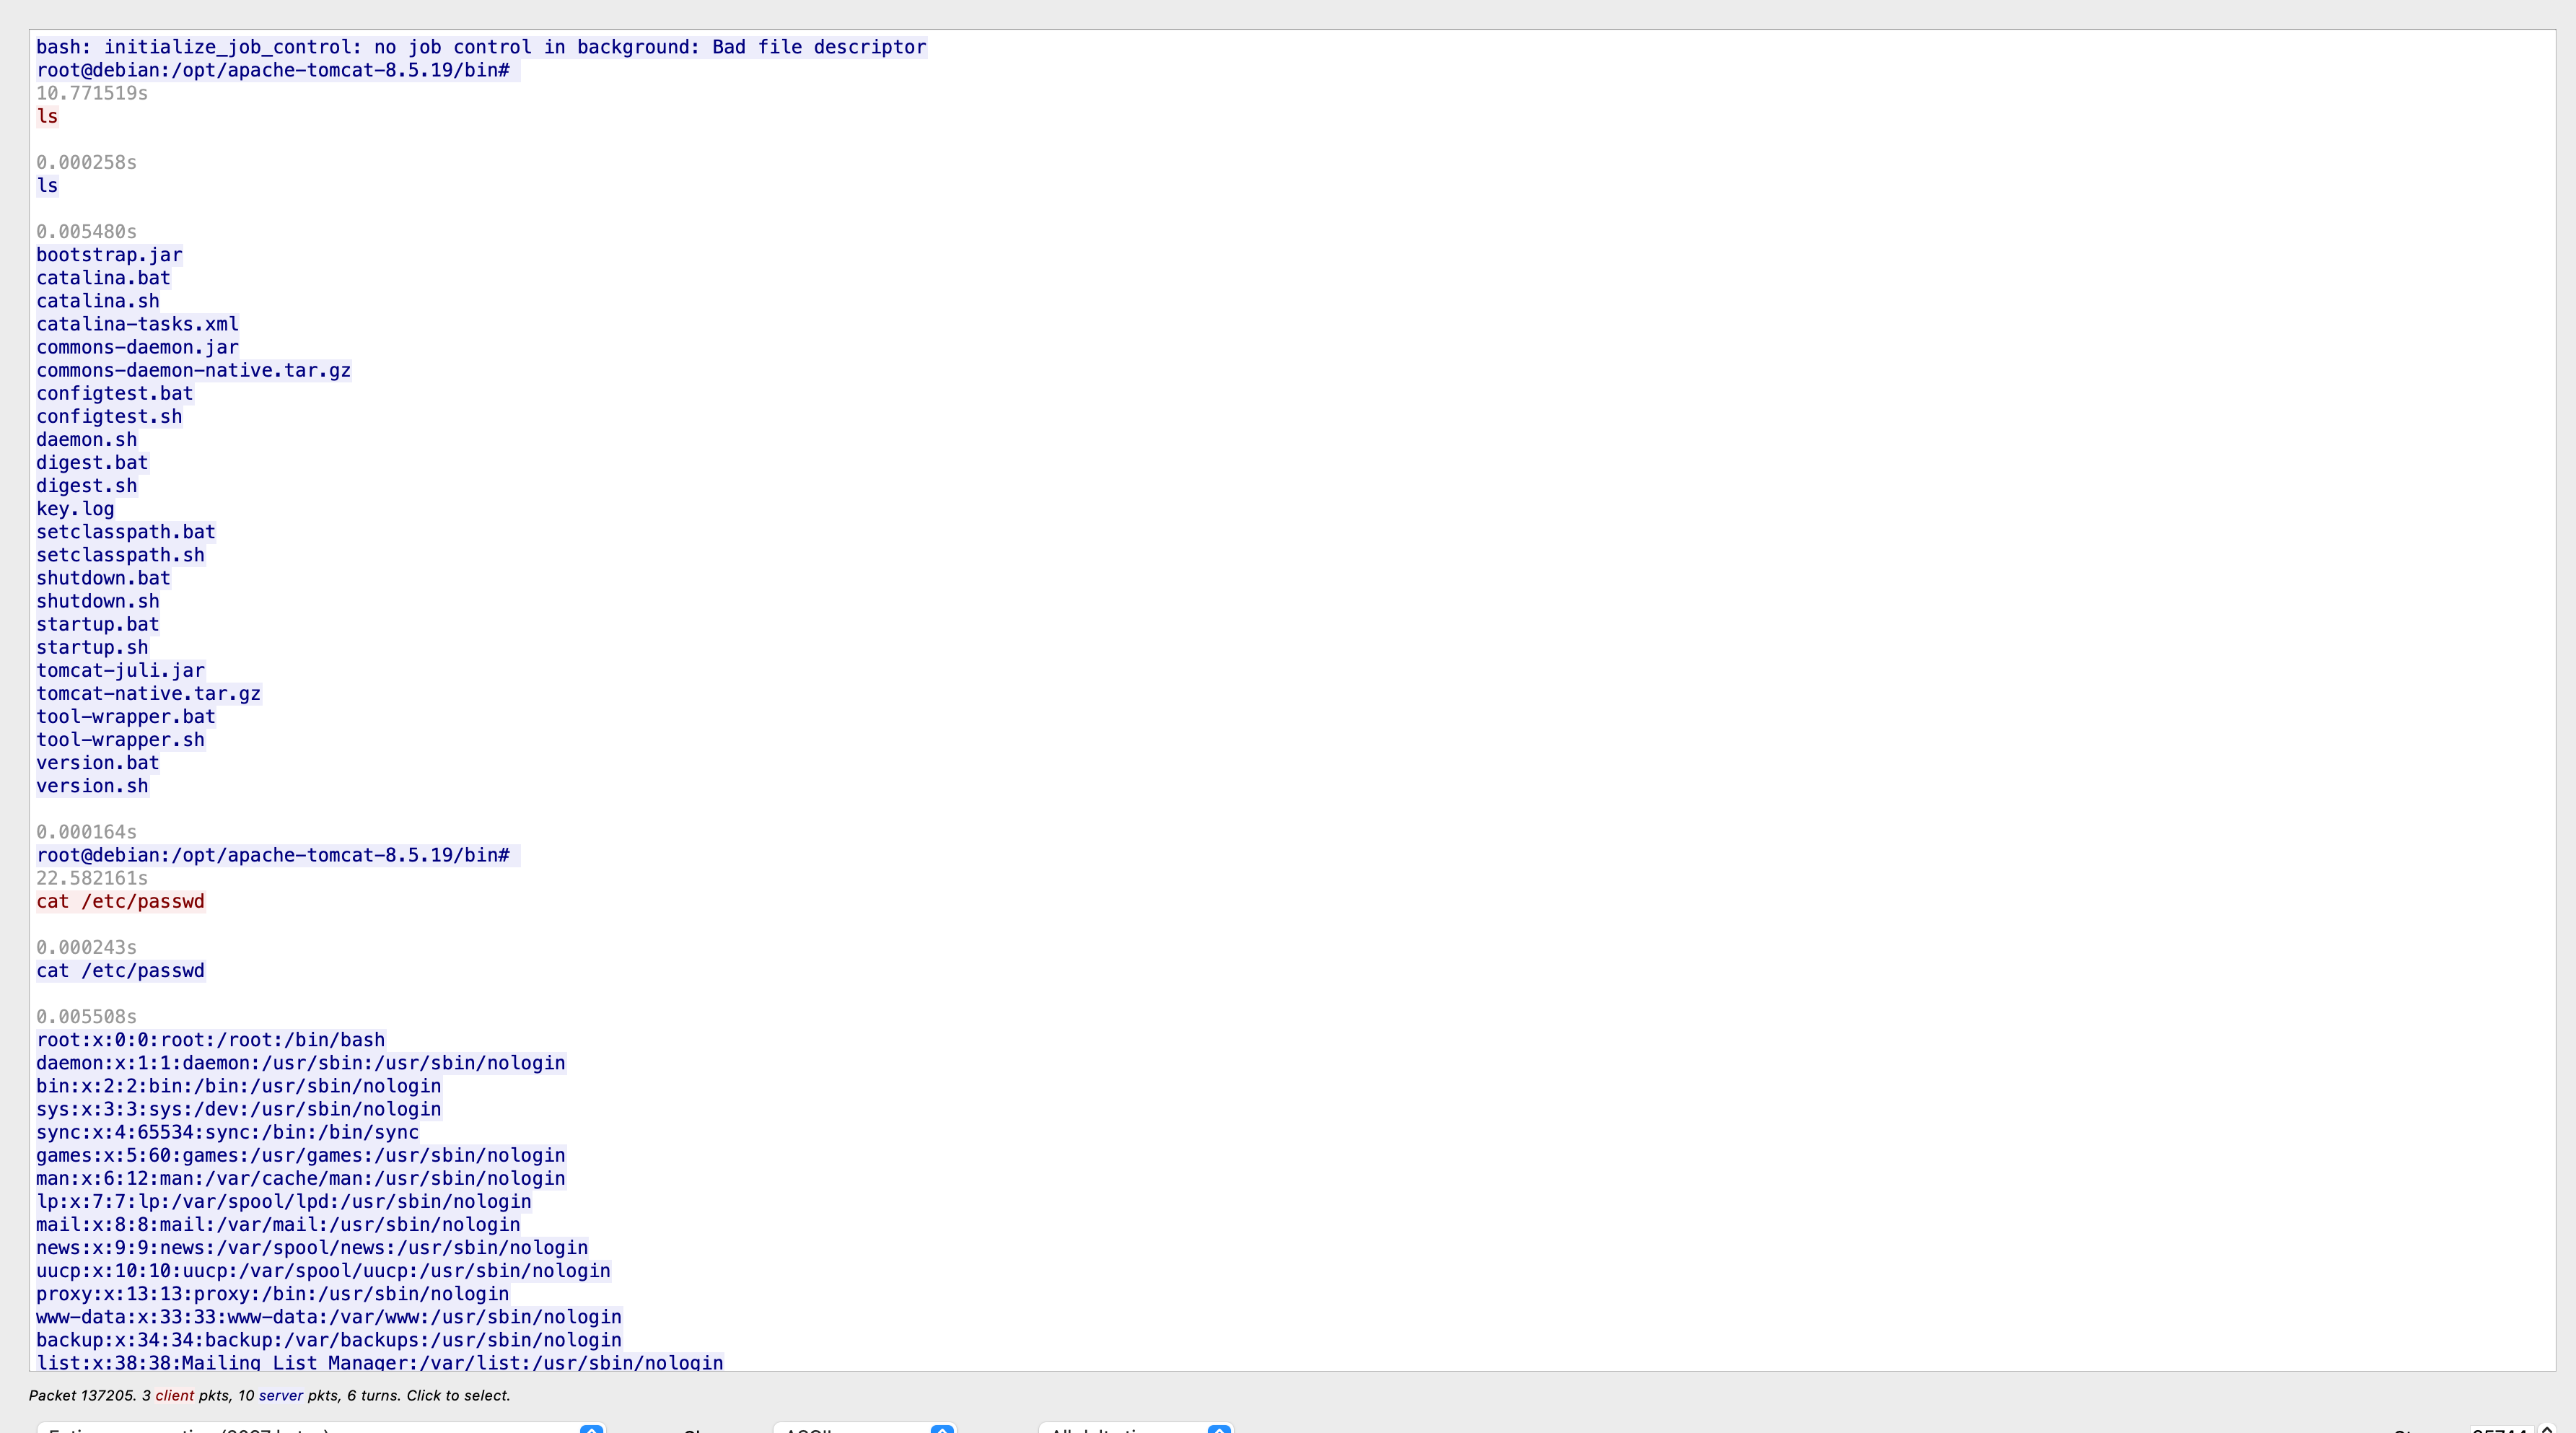Select the catalina.bat line

coord(103,278)
